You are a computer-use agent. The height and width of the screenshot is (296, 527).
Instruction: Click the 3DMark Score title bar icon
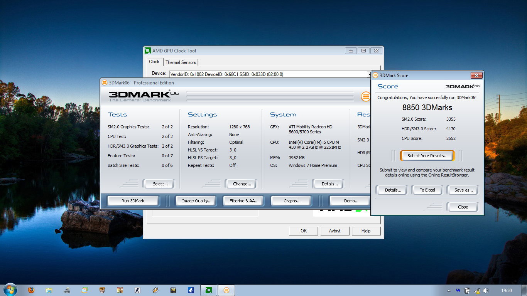[x=375, y=75]
